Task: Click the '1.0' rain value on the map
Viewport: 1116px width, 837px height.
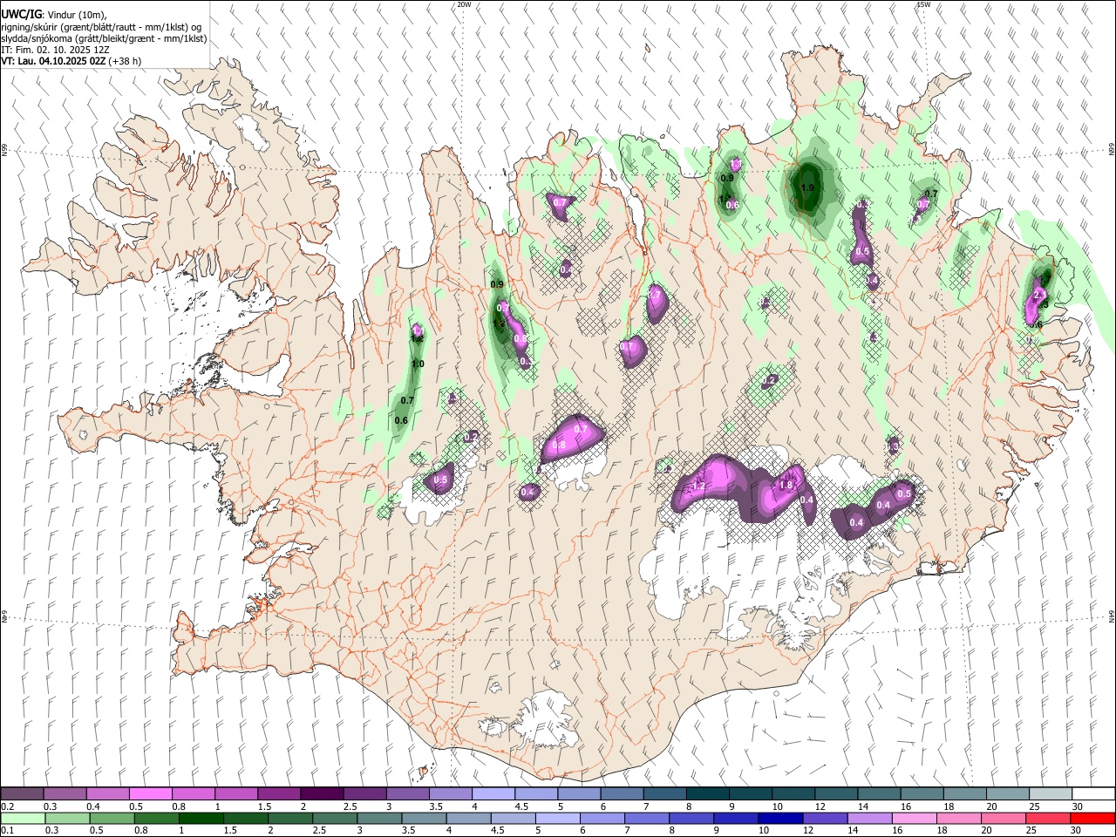Action: 418,364
